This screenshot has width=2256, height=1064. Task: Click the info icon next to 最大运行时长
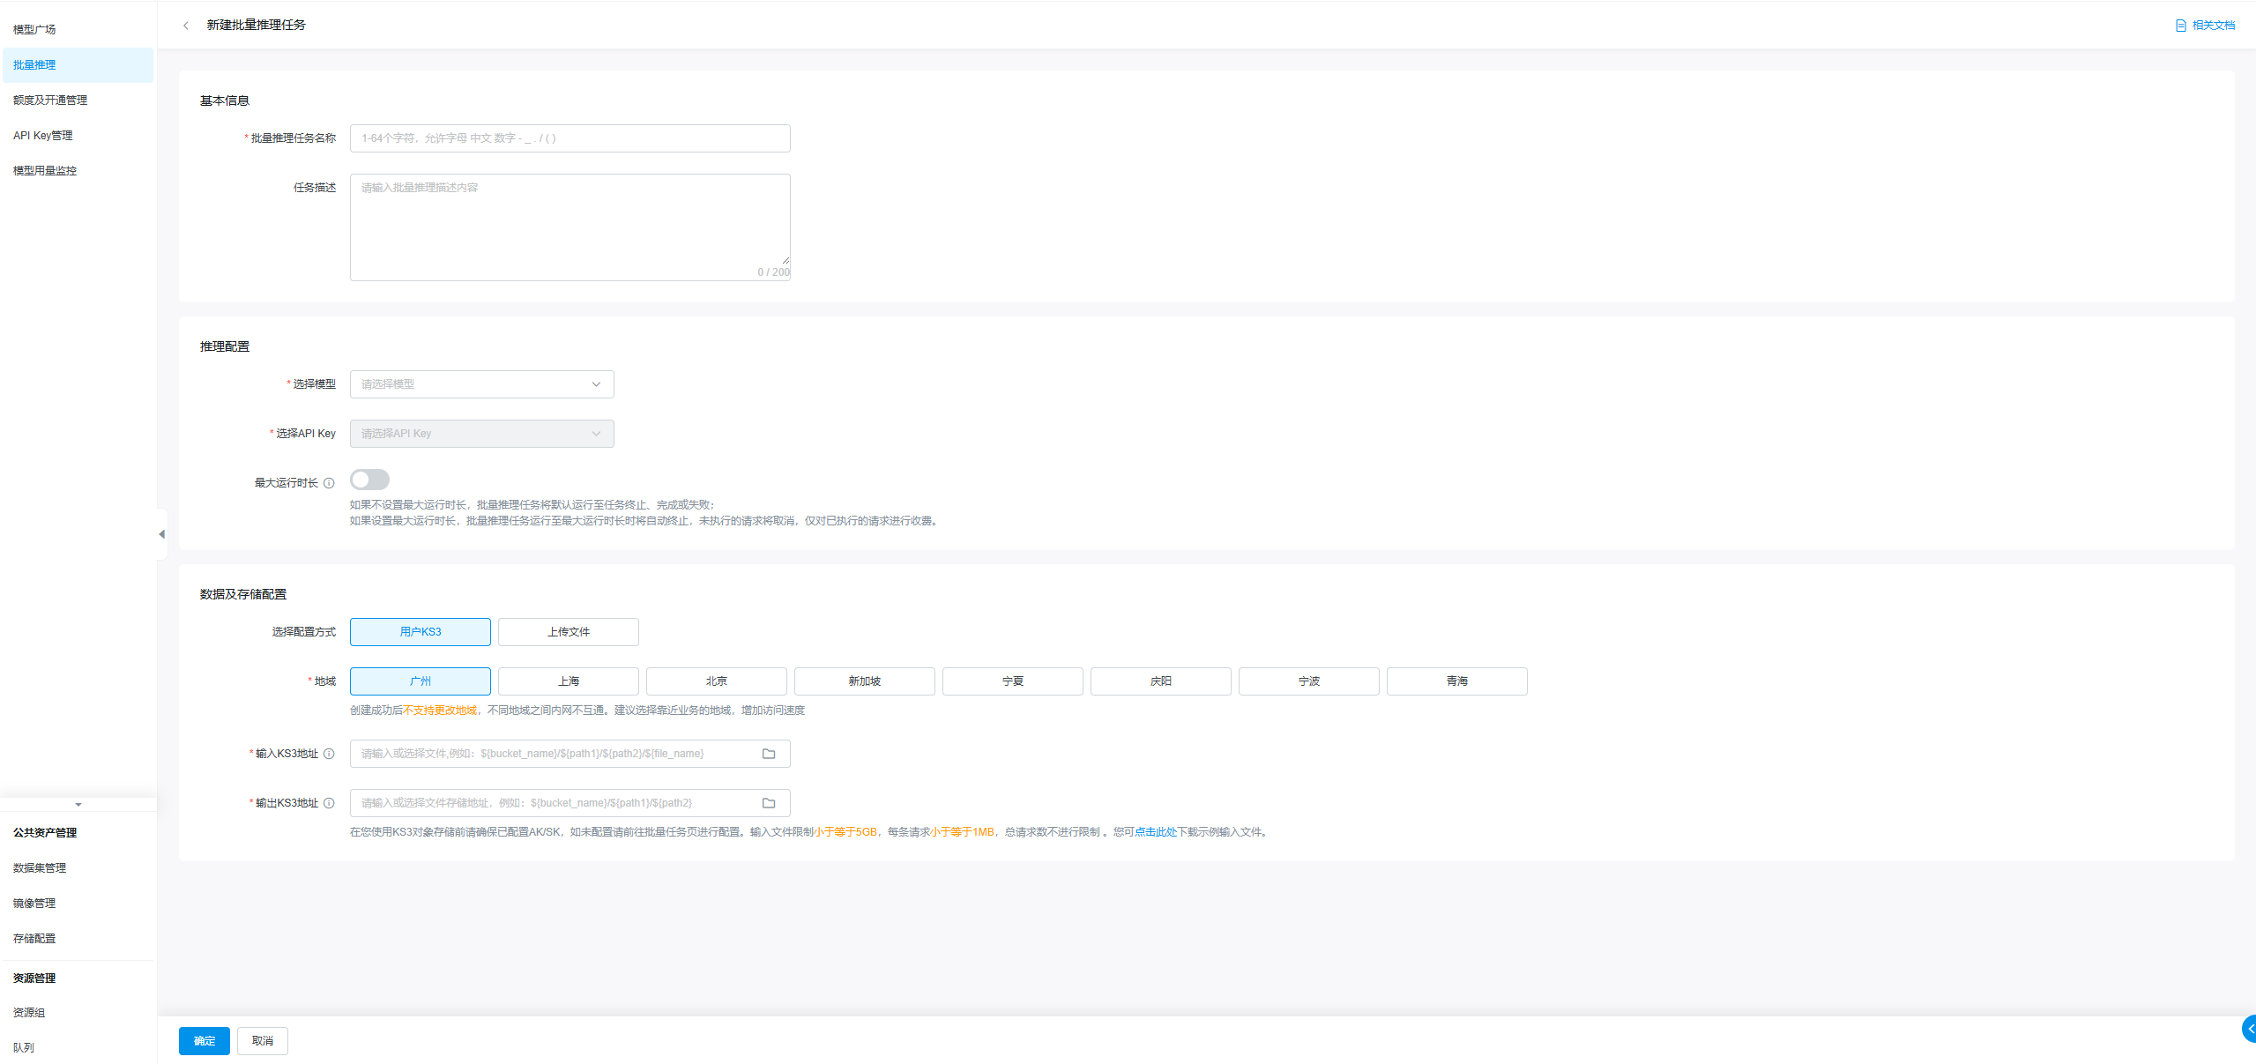329,483
